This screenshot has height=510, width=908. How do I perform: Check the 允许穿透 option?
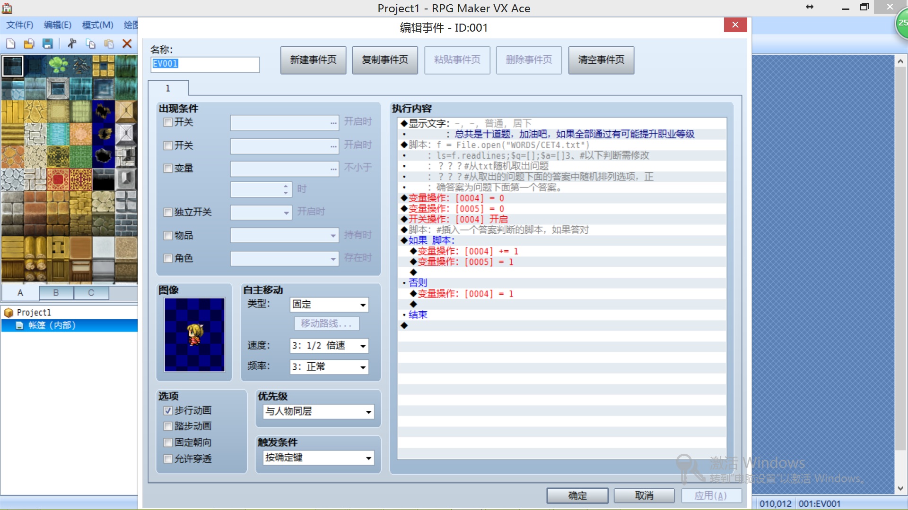click(x=168, y=459)
